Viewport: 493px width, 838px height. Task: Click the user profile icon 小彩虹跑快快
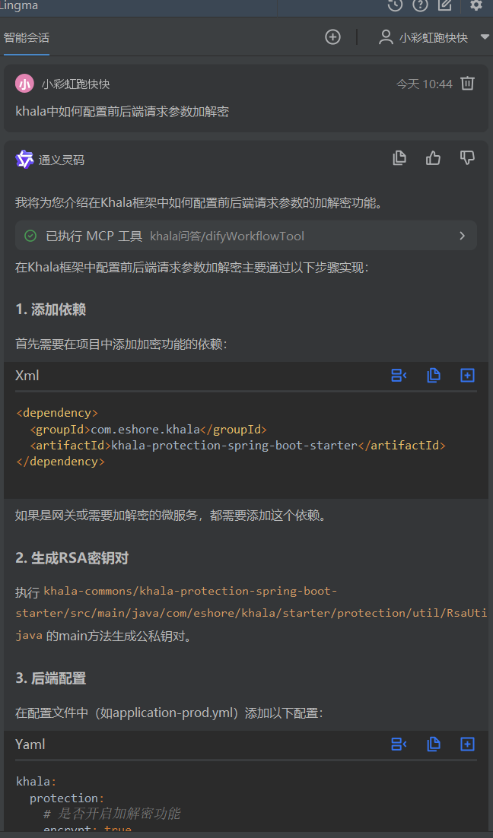click(386, 37)
